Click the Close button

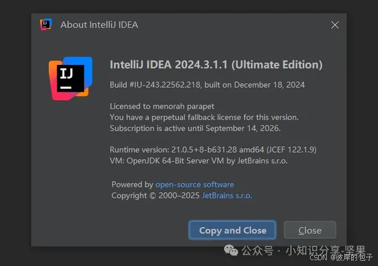click(310, 230)
